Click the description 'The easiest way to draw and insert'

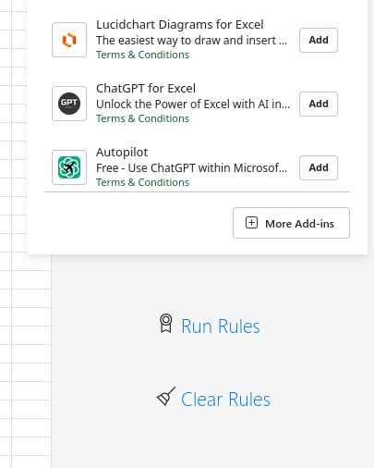[x=191, y=41]
